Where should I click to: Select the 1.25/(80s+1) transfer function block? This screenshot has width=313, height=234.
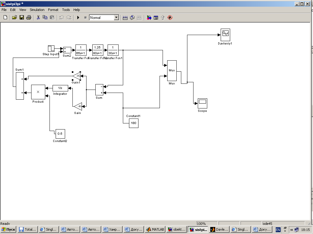pos(98,50)
